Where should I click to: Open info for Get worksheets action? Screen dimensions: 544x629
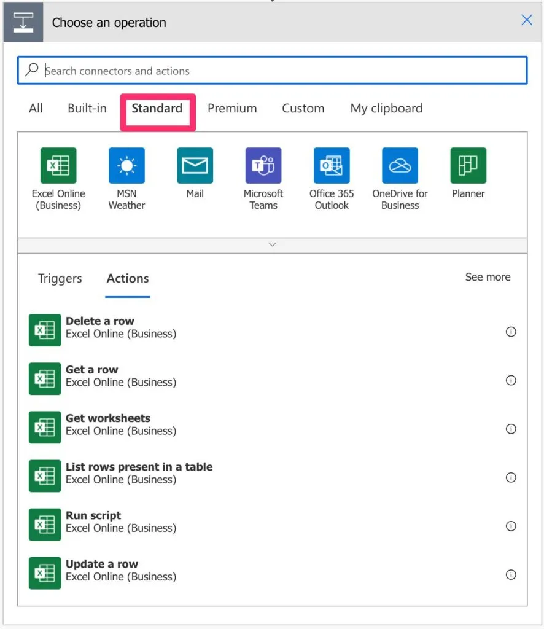[510, 429]
